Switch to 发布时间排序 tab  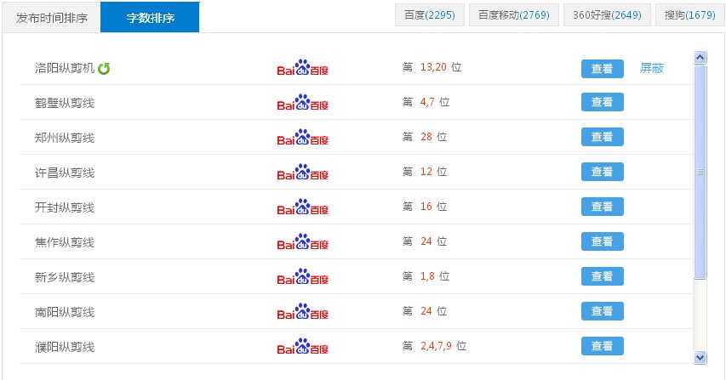pyautogui.click(x=51, y=18)
